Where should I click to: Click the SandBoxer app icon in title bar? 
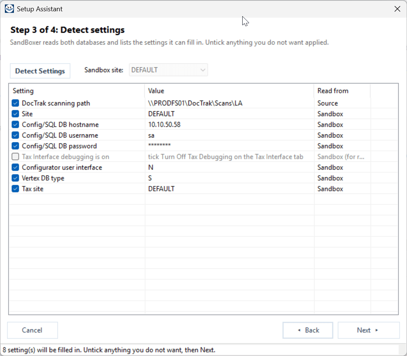(x=9, y=9)
